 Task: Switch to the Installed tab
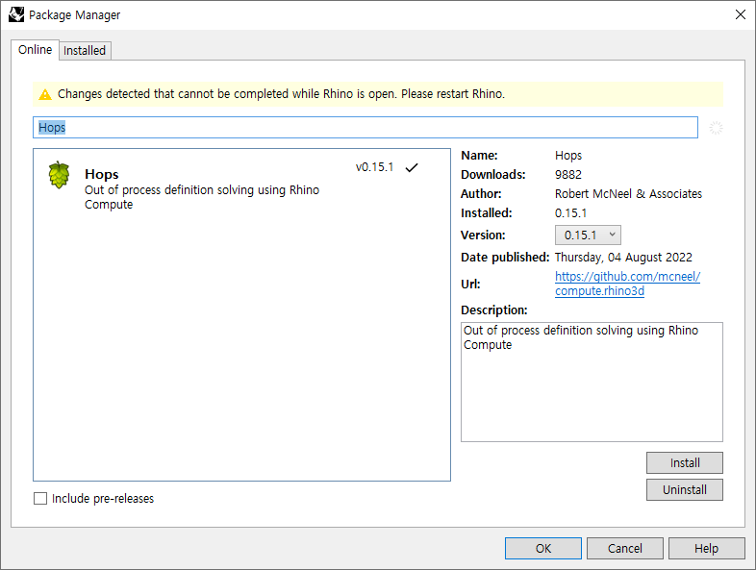(85, 51)
